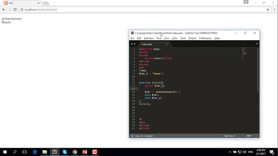
Task: Launch Microsoft Edge from taskbar
Action: [35, 152]
